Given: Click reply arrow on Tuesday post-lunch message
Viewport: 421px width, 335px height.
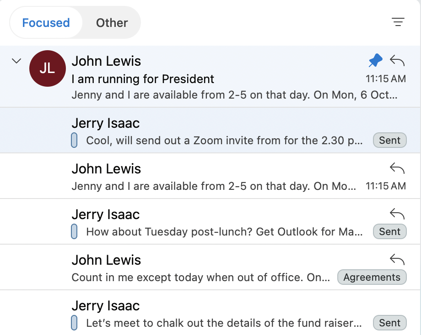Looking at the screenshot, I should click(x=397, y=214).
